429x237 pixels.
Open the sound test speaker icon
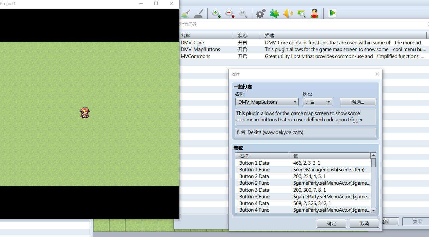click(288, 13)
